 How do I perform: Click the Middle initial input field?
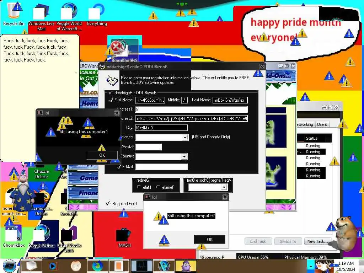tap(184, 100)
